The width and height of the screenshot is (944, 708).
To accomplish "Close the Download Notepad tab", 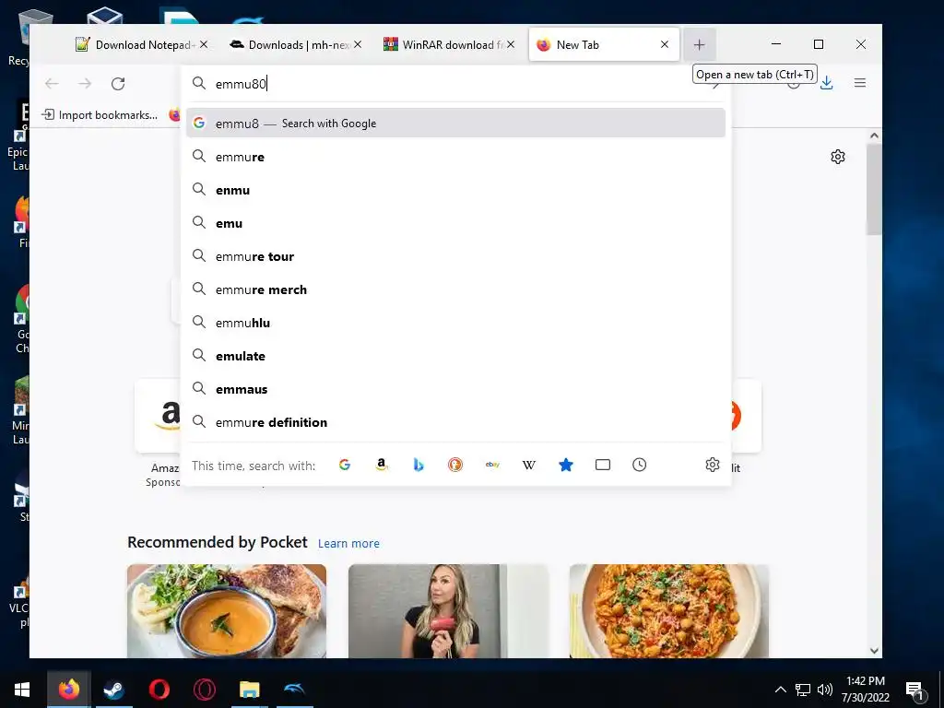I will (204, 44).
